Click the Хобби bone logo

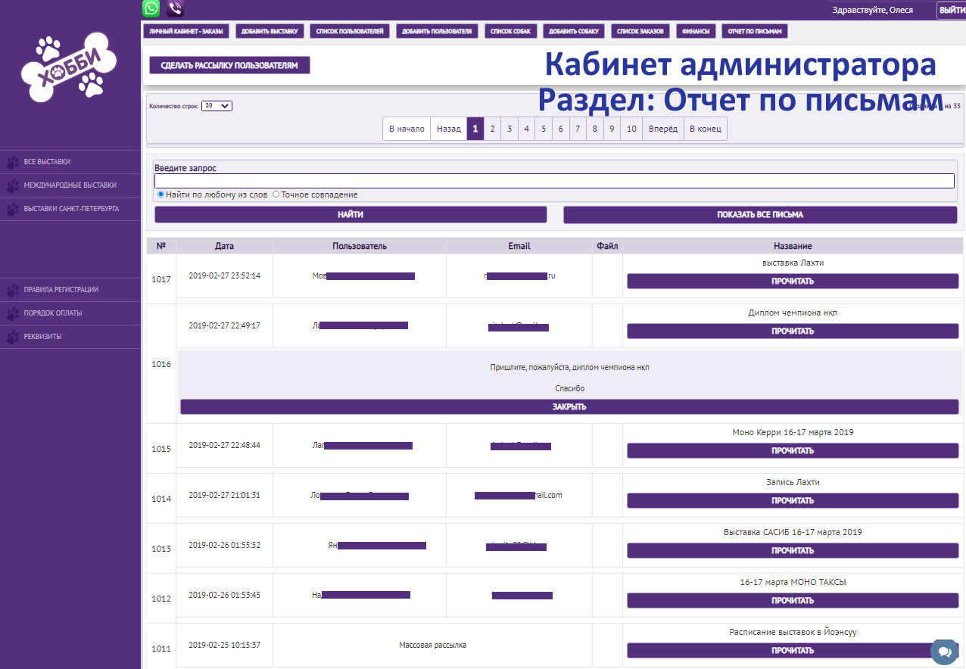(70, 67)
